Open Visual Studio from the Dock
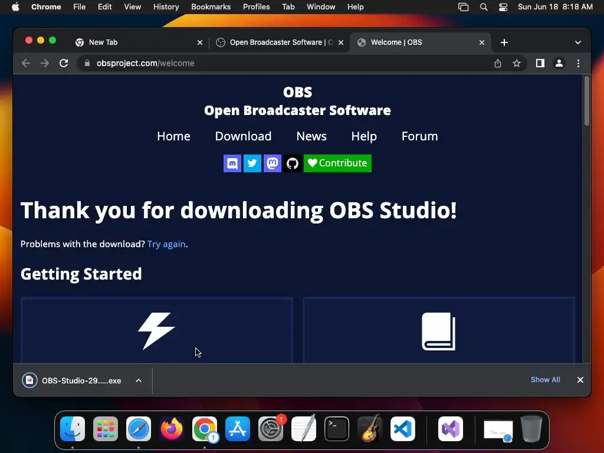This screenshot has width=604, height=453. pyautogui.click(x=451, y=429)
